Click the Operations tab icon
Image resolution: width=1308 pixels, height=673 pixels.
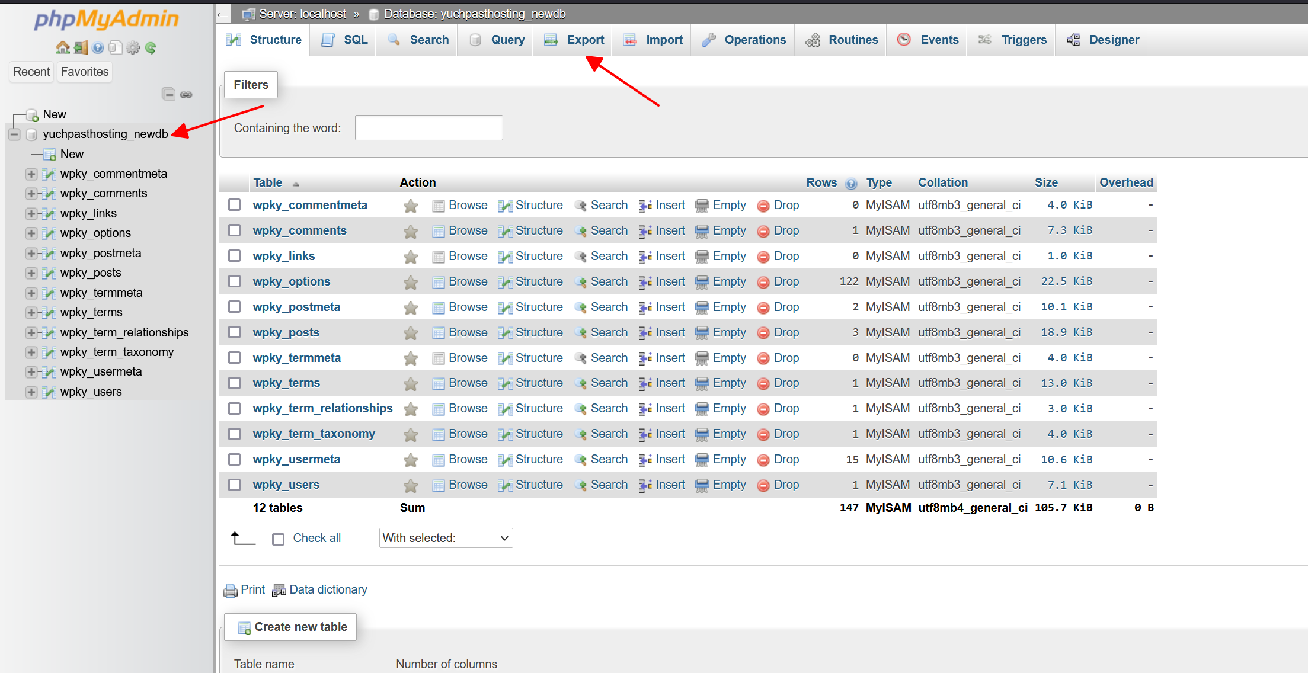[x=713, y=40]
